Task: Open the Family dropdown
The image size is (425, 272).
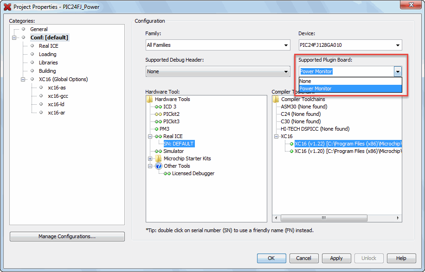Action: tap(286, 45)
